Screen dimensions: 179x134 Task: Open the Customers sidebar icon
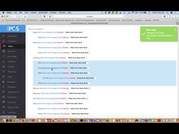(4, 41)
